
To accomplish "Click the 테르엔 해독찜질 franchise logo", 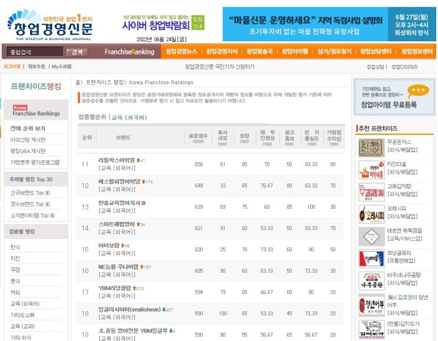I will (371, 237).
